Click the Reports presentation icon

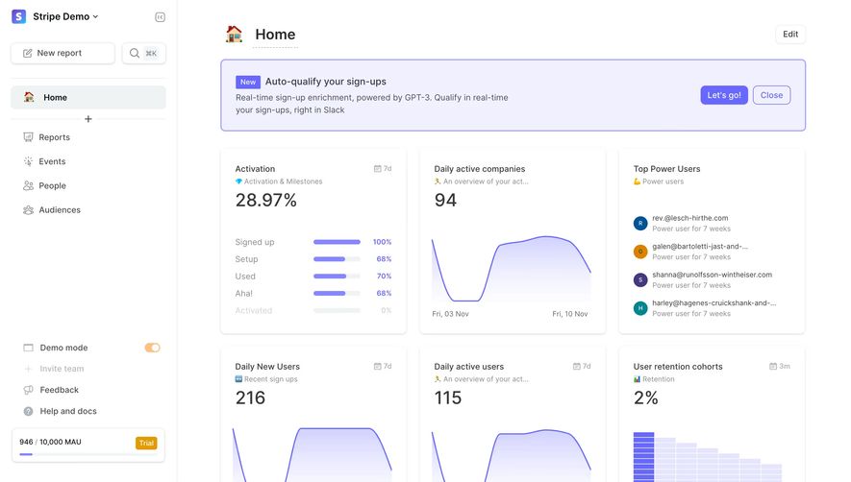(28, 137)
